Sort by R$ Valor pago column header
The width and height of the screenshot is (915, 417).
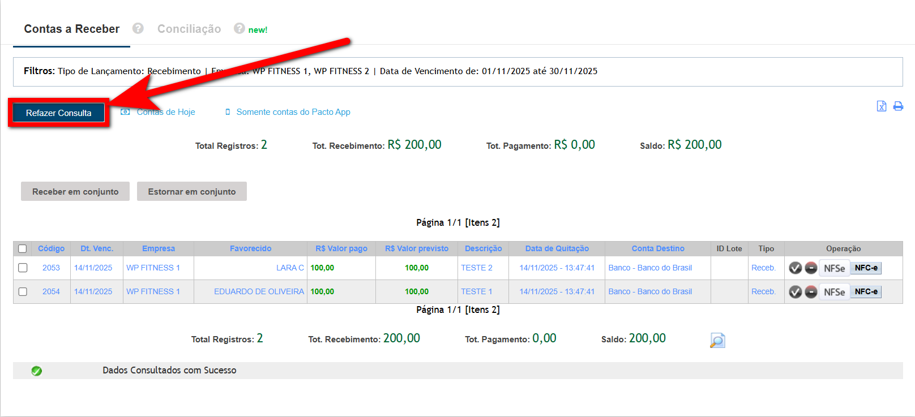(x=341, y=248)
